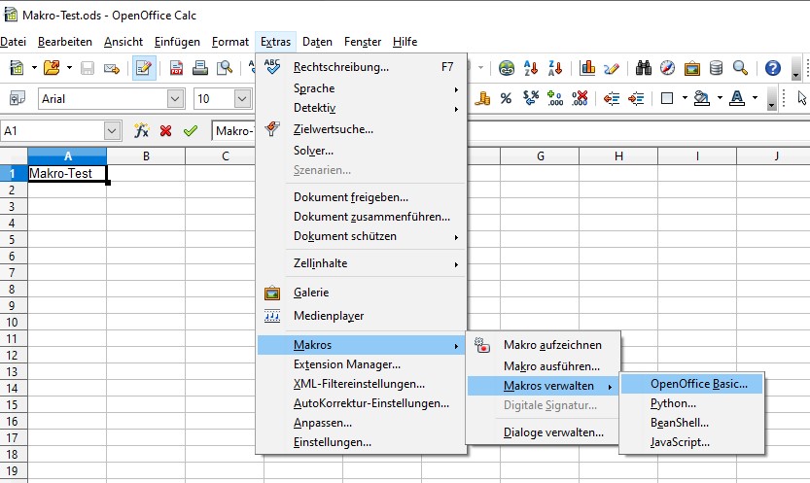Click the green Accept checkmark in formula bar
The image size is (810, 483).
[191, 130]
